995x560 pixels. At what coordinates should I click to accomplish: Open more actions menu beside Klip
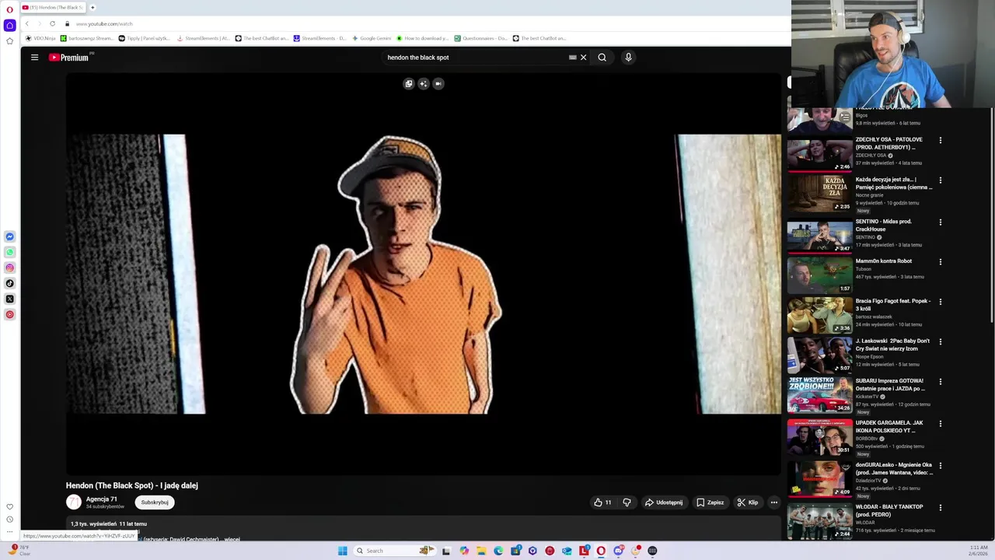coord(773,502)
